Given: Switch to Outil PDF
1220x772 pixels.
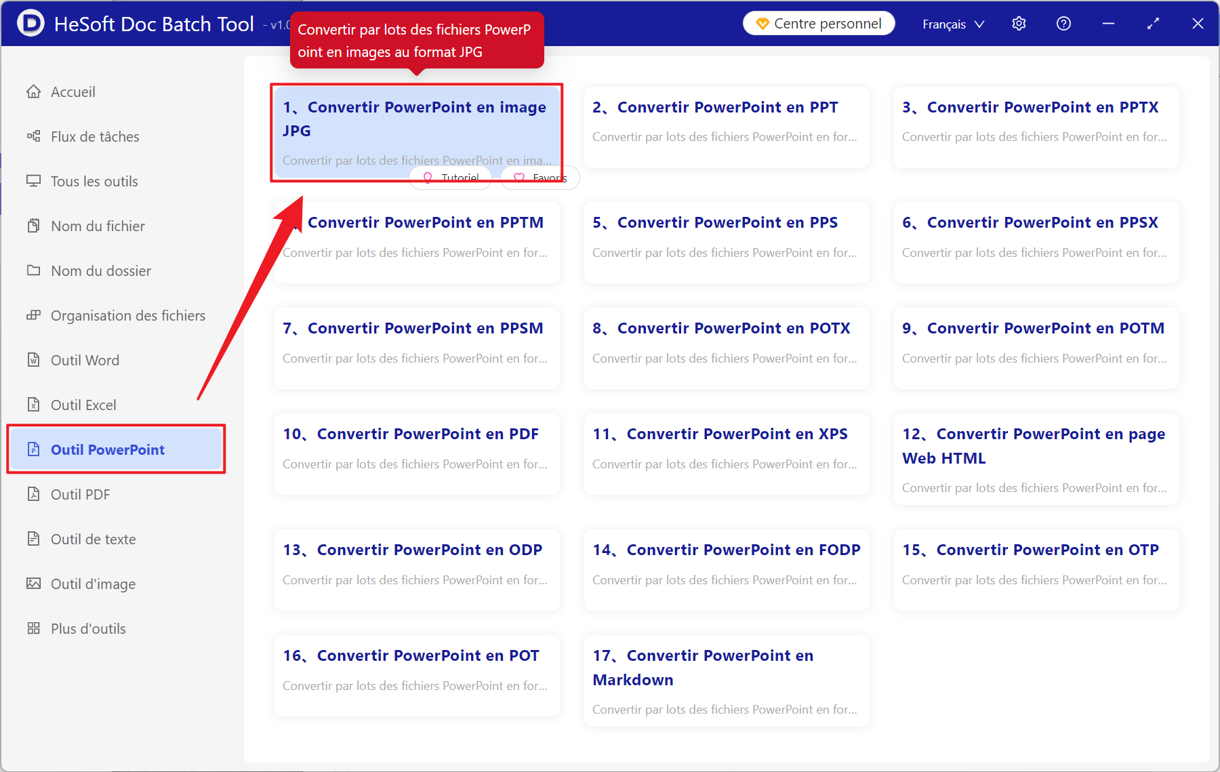Looking at the screenshot, I should pos(115,494).
